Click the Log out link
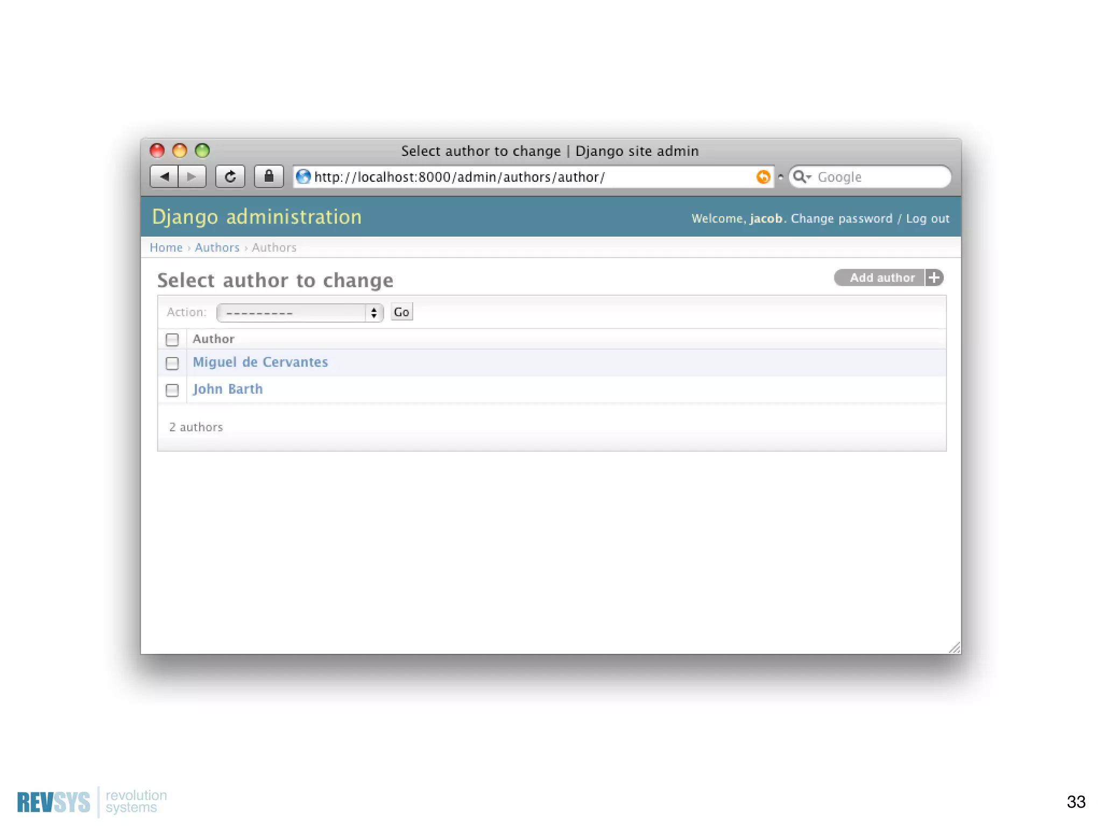The width and height of the screenshot is (1102, 826). coord(927,218)
